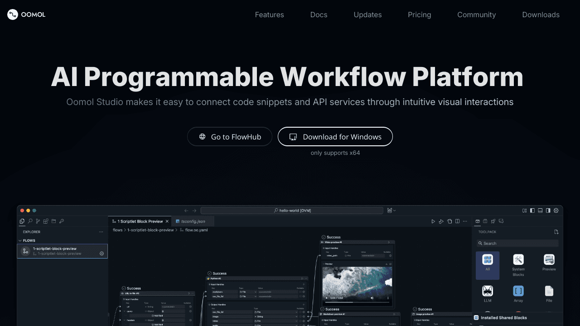Screen dimensions: 580x326
Task: Click flow.oo.yaml breadcrumb
Action: pyautogui.click(x=193, y=230)
